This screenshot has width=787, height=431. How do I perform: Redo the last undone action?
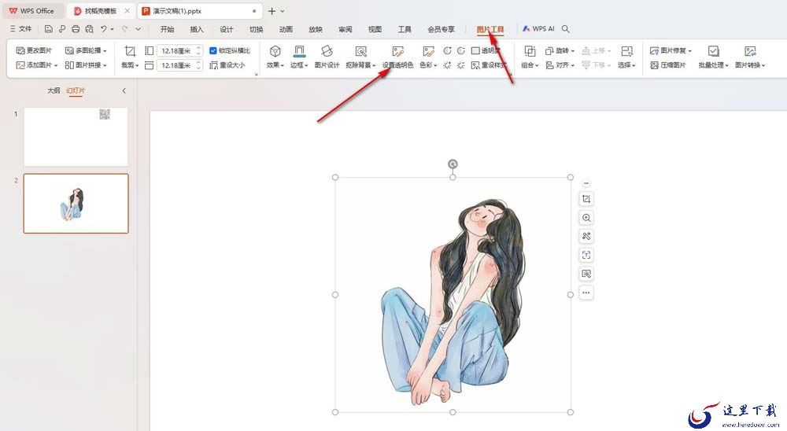[x=125, y=29]
